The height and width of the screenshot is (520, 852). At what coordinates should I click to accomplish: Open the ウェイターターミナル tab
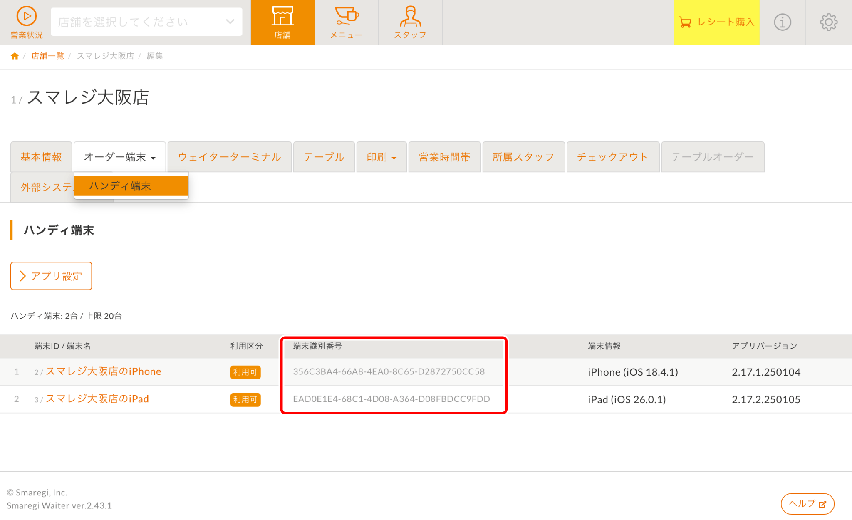[229, 157]
